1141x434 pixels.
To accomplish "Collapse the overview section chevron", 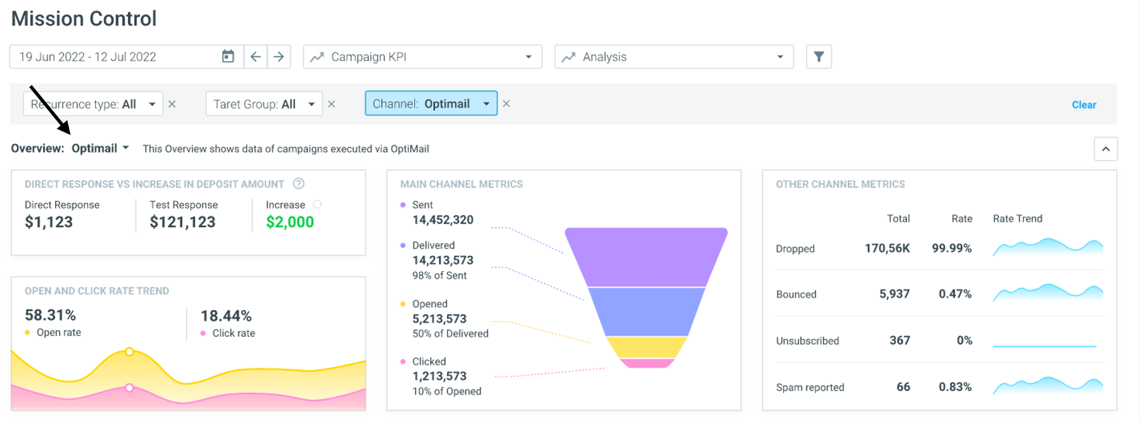I will click(x=1105, y=149).
